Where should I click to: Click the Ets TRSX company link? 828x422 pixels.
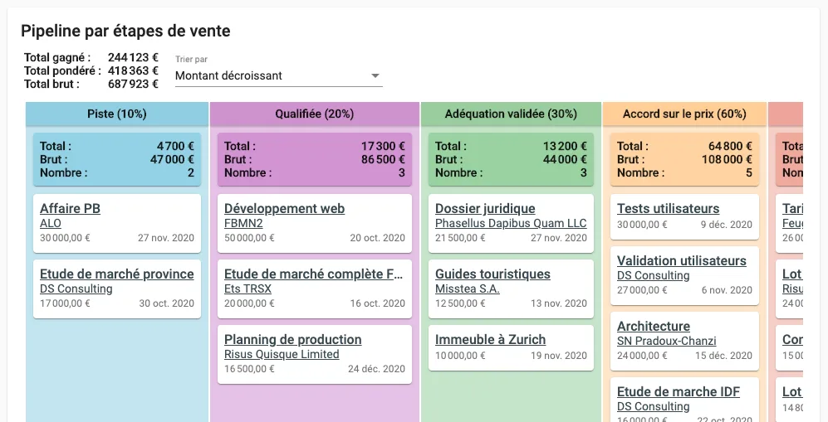[247, 289]
